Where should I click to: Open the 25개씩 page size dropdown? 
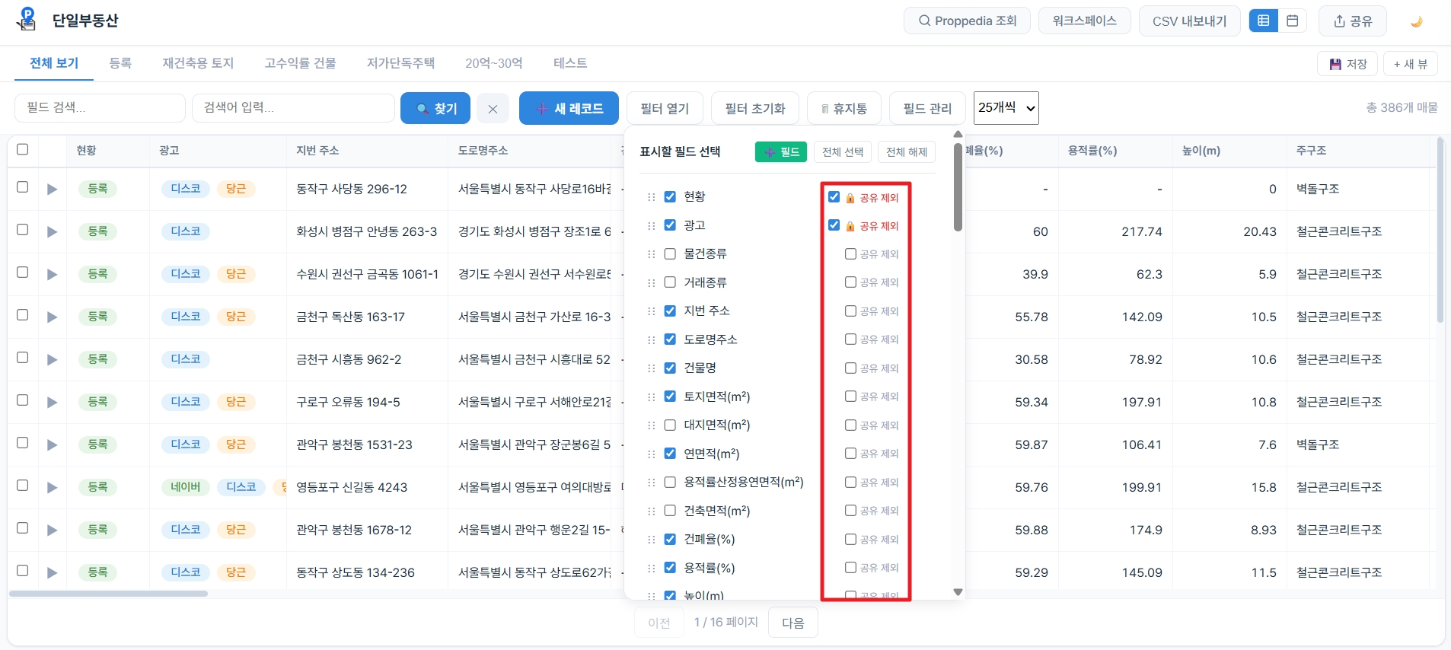[x=1006, y=108]
